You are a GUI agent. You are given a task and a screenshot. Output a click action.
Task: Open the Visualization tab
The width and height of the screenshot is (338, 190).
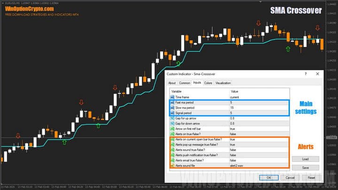tap(223, 83)
